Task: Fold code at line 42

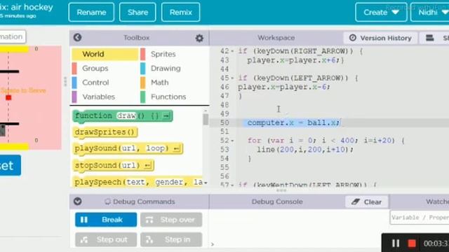Action: (x=232, y=51)
